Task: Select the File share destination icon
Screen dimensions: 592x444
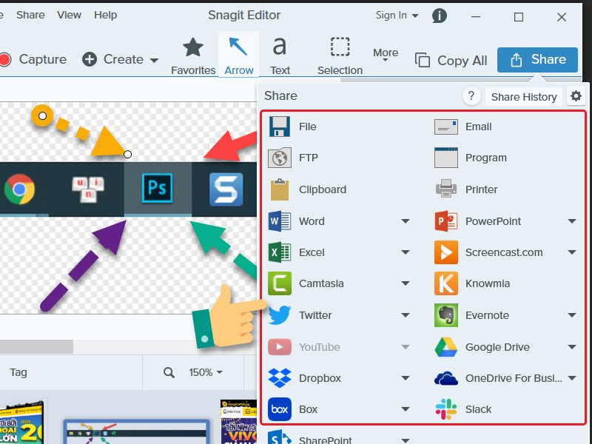Action: tap(280, 127)
